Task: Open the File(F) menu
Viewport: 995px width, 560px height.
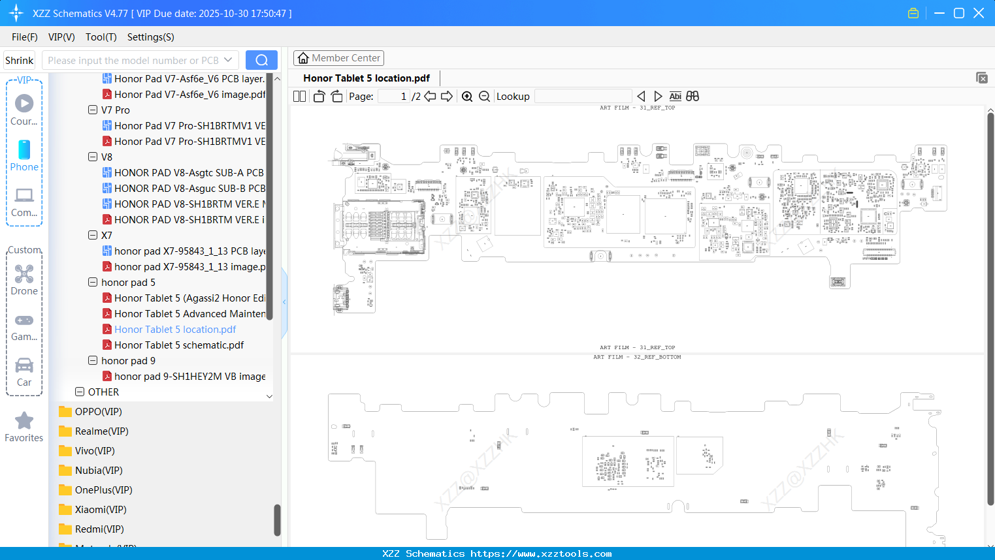Action: 25,37
